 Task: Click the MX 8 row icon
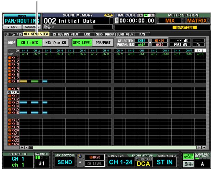pyautogui.click(x=10, y=81)
